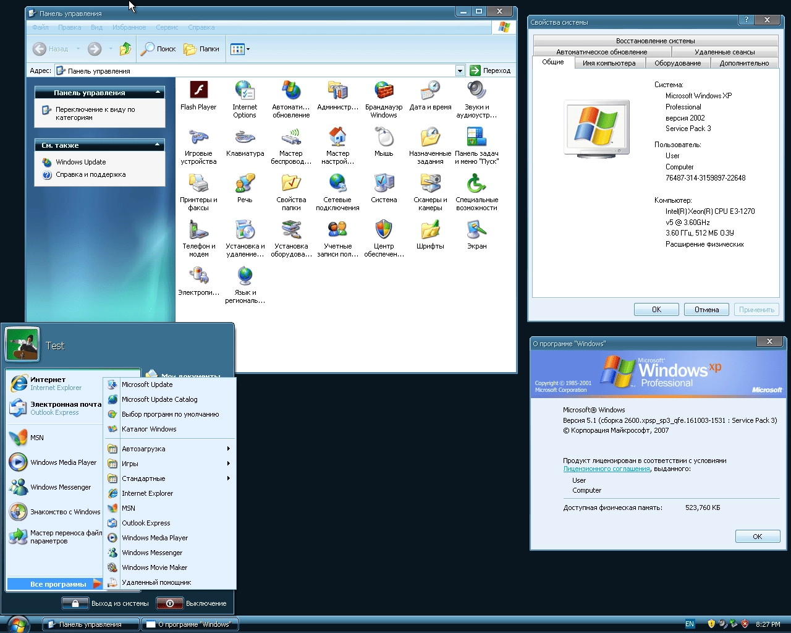791x633 pixels.
Task: Open the Сервис menu
Action: click(167, 27)
